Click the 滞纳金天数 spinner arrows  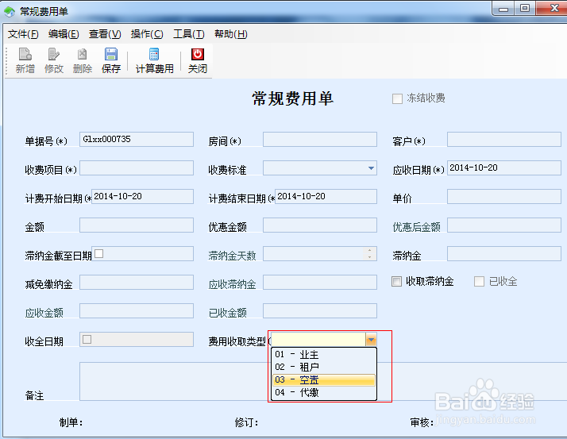(x=369, y=253)
